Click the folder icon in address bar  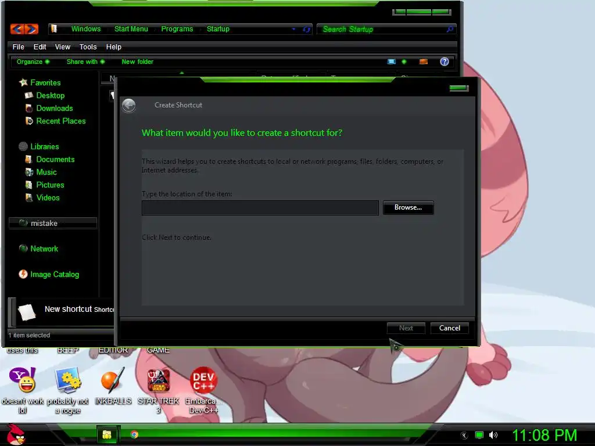click(x=54, y=29)
